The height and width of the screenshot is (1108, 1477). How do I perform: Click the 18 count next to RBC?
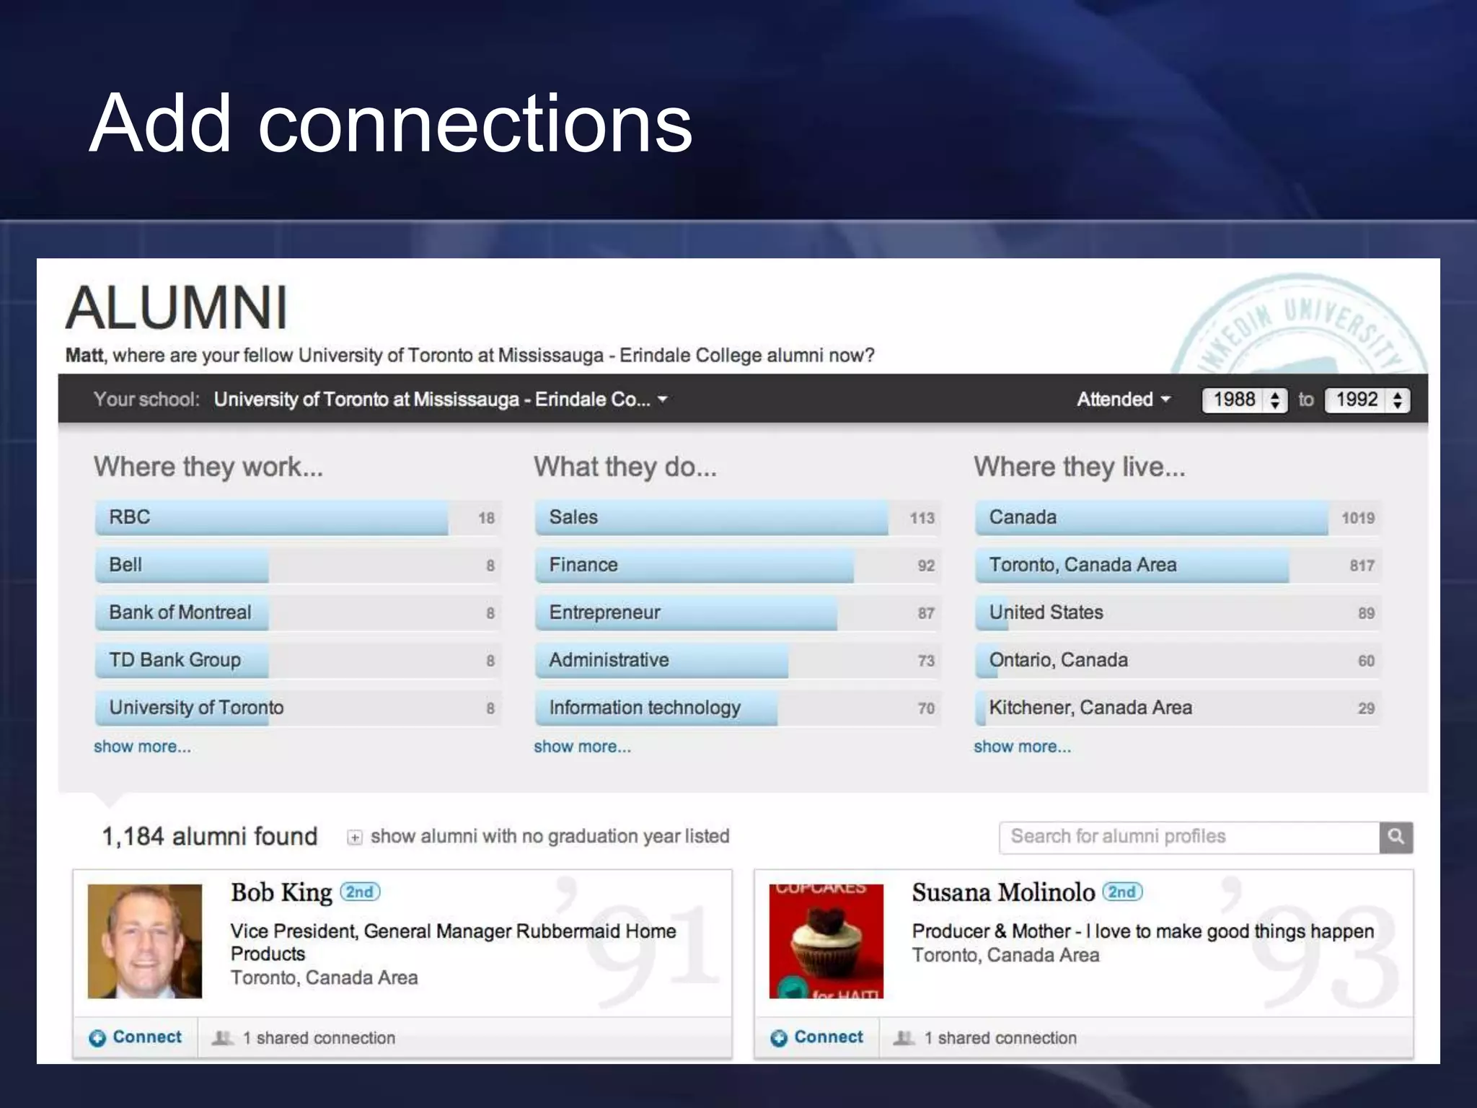coord(487,518)
